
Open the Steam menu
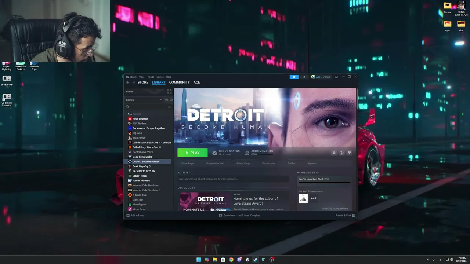click(133, 77)
